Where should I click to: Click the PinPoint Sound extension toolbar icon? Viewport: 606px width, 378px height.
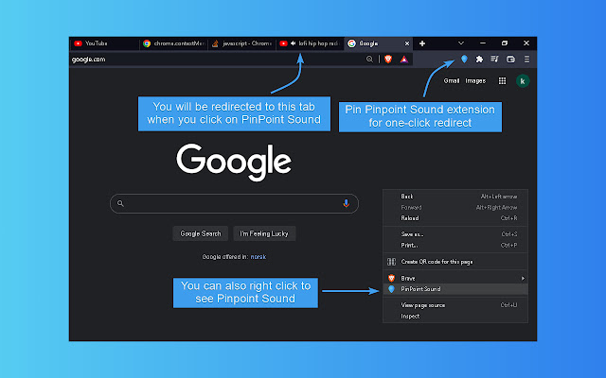point(464,59)
